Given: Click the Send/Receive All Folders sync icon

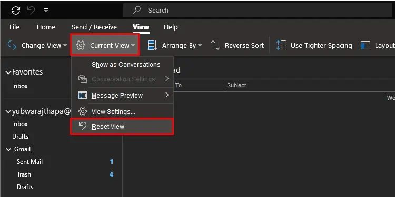Looking at the screenshot, I should [x=16, y=11].
